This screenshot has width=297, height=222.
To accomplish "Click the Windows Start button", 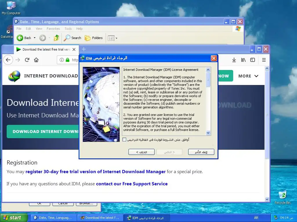I will (x=14, y=218).
